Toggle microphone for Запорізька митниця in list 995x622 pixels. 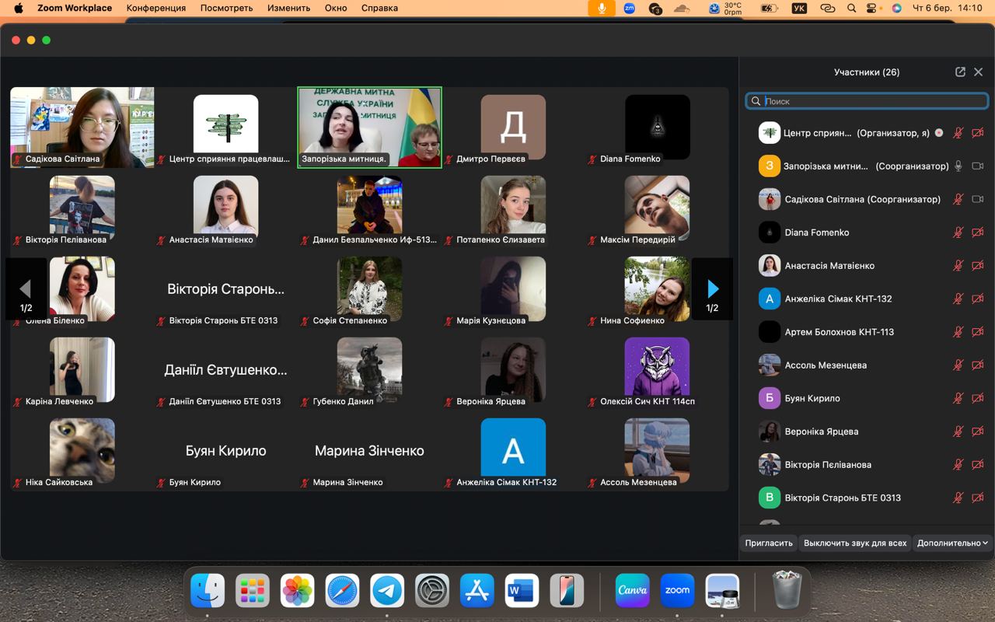click(958, 166)
